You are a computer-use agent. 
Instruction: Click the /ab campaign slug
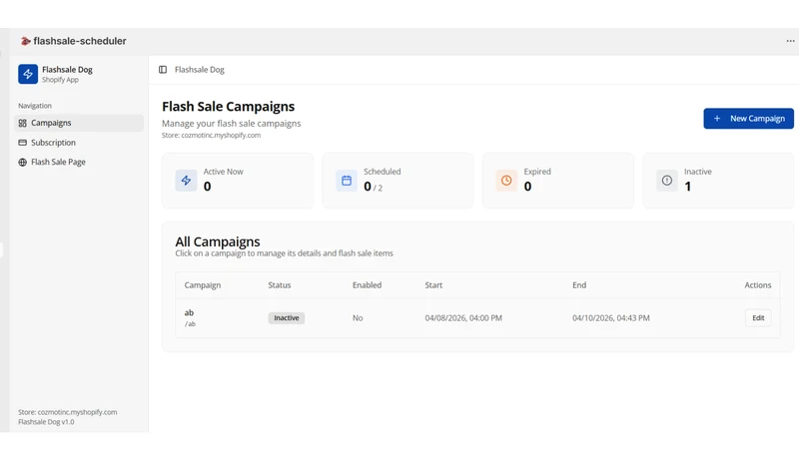(x=190, y=323)
